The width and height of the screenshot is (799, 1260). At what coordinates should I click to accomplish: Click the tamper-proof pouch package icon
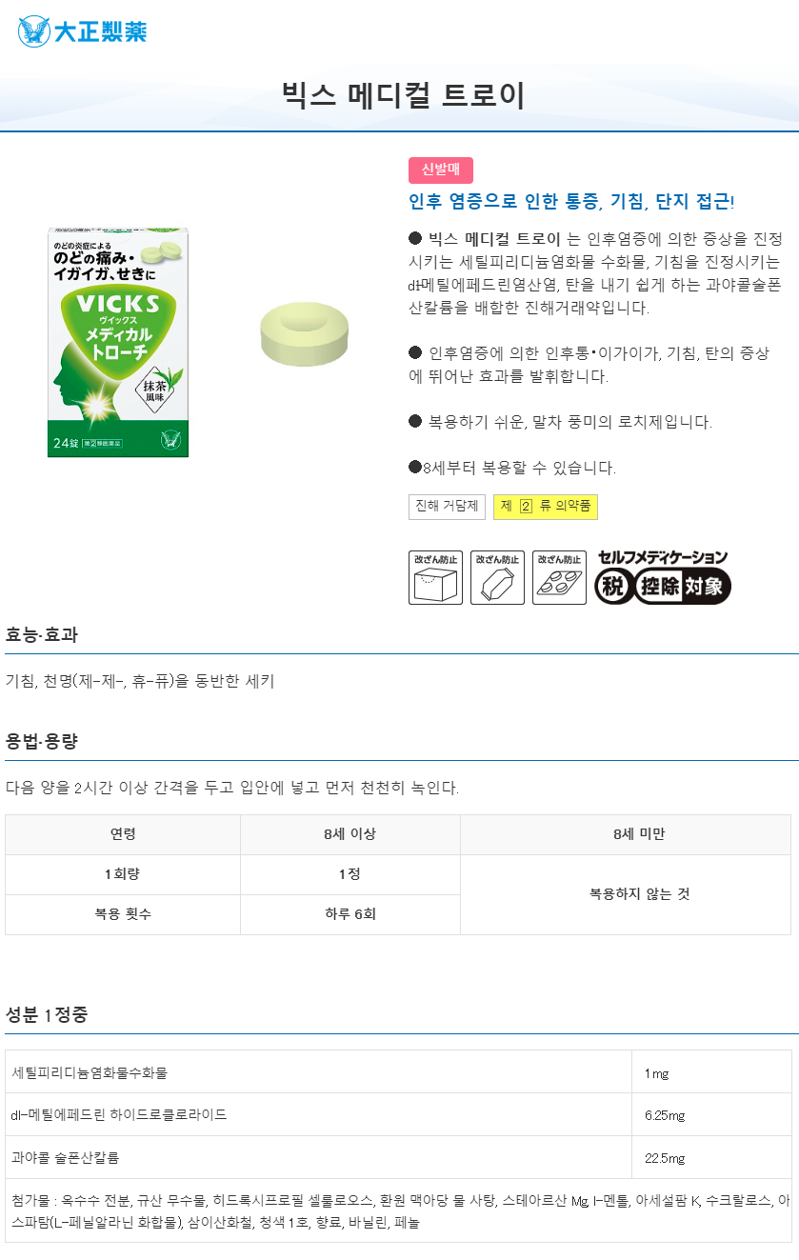click(x=497, y=577)
